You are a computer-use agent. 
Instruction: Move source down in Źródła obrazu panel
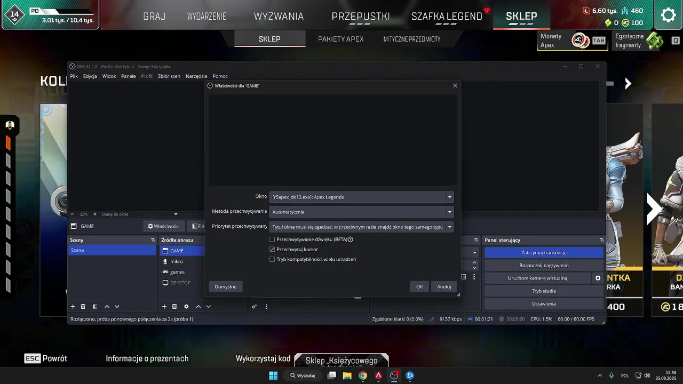click(209, 307)
